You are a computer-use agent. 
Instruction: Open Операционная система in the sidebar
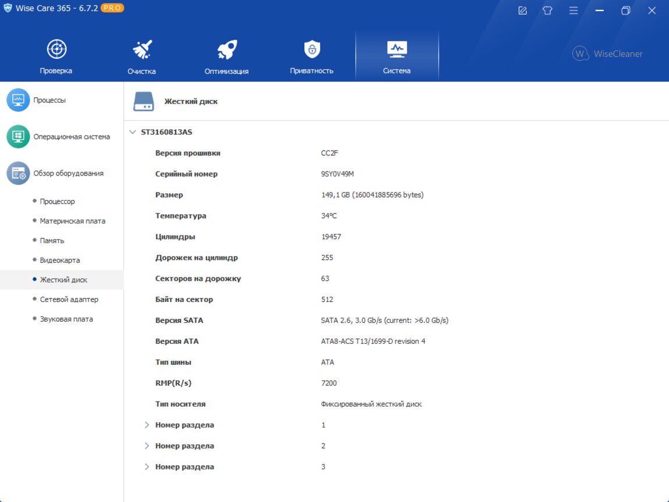(71, 137)
